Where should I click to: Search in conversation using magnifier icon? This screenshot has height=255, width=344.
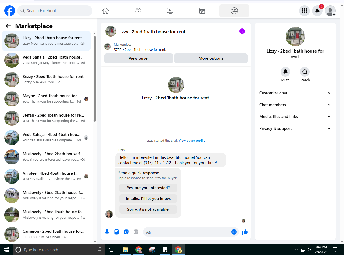point(305,72)
